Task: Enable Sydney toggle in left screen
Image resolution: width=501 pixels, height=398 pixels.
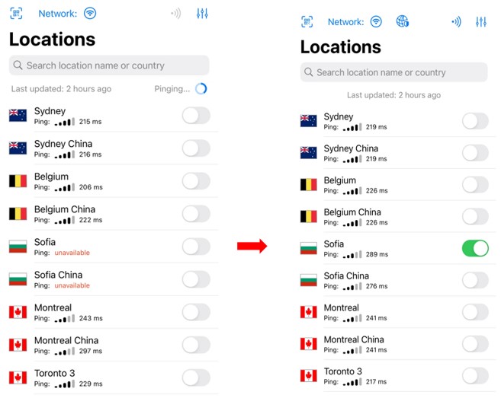Action: [196, 116]
